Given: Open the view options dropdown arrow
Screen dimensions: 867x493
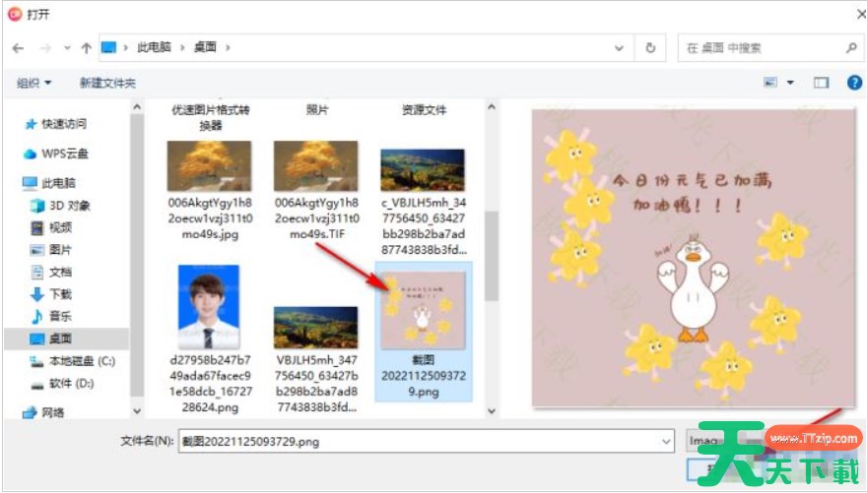Looking at the screenshot, I should (x=790, y=83).
